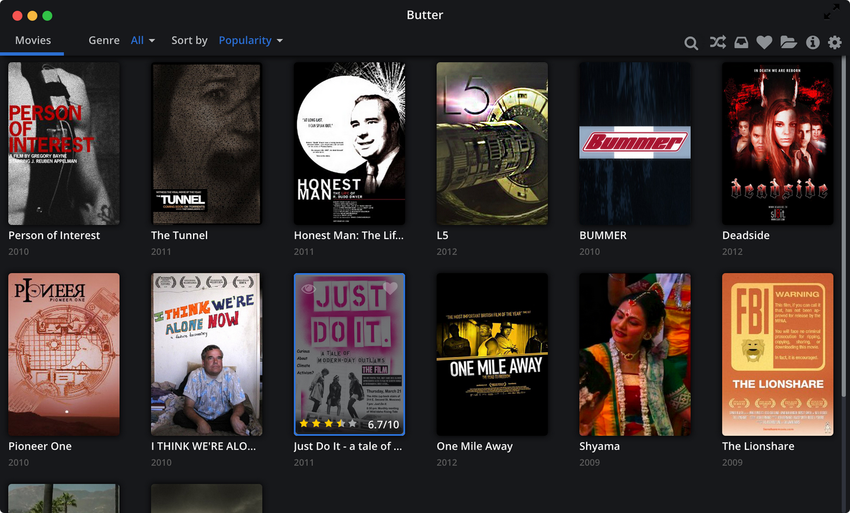Pick a random movie using the shuffle icon
This screenshot has width=850, height=513.
[717, 43]
